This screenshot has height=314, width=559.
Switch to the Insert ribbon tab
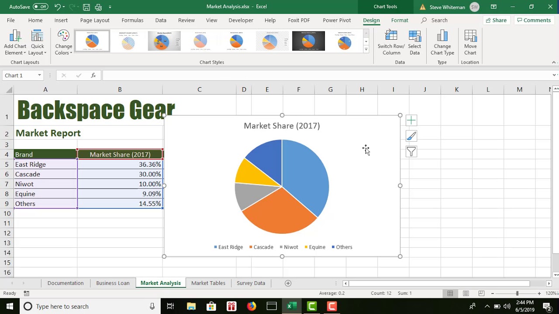[61, 20]
